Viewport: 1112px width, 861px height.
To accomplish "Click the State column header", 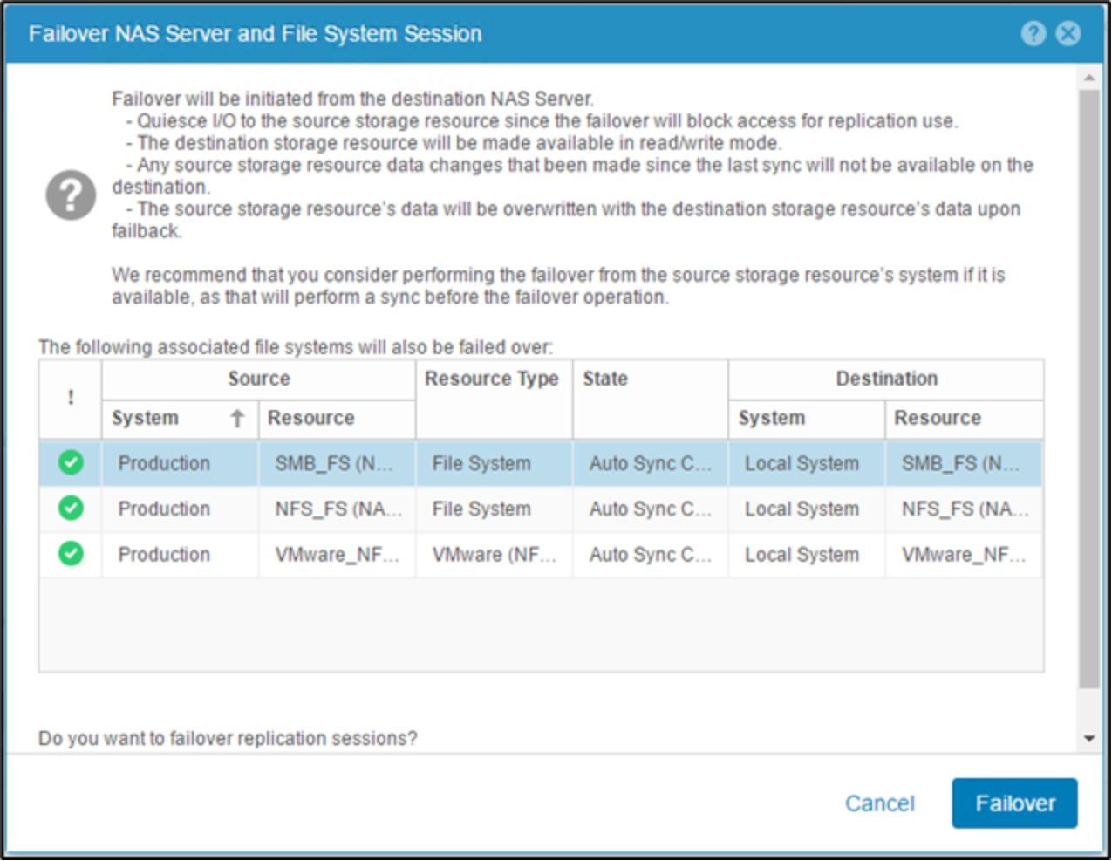I will (x=650, y=399).
